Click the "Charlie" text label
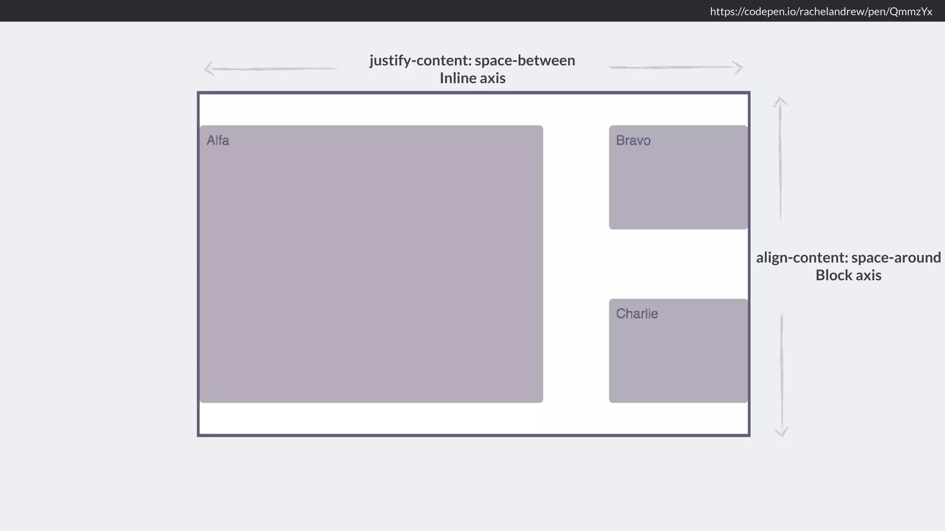945x531 pixels. (637, 313)
